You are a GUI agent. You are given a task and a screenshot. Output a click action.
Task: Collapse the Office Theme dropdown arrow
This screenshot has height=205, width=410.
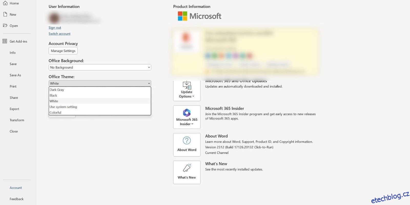point(149,83)
